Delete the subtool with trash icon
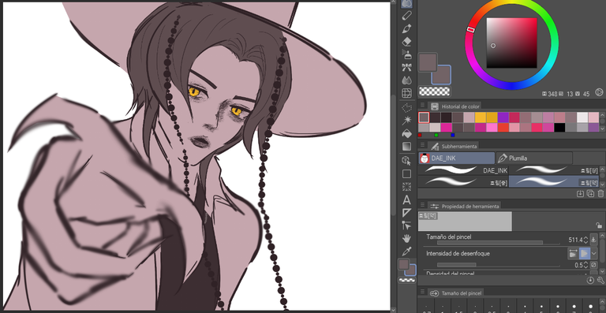The width and height of the screenshot is (606, 313). 600,194
